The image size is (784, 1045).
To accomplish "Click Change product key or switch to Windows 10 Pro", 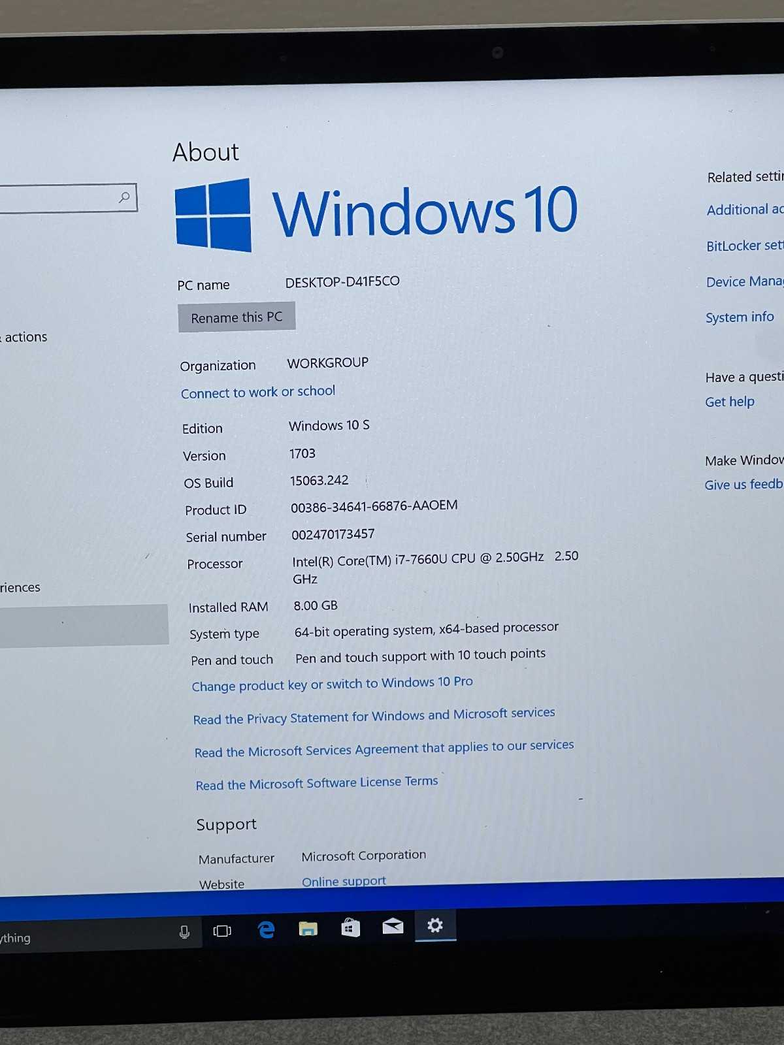I will [333, 684].
